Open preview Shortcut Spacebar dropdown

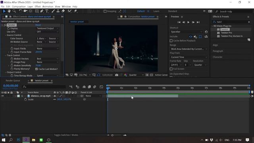(186, 32)
